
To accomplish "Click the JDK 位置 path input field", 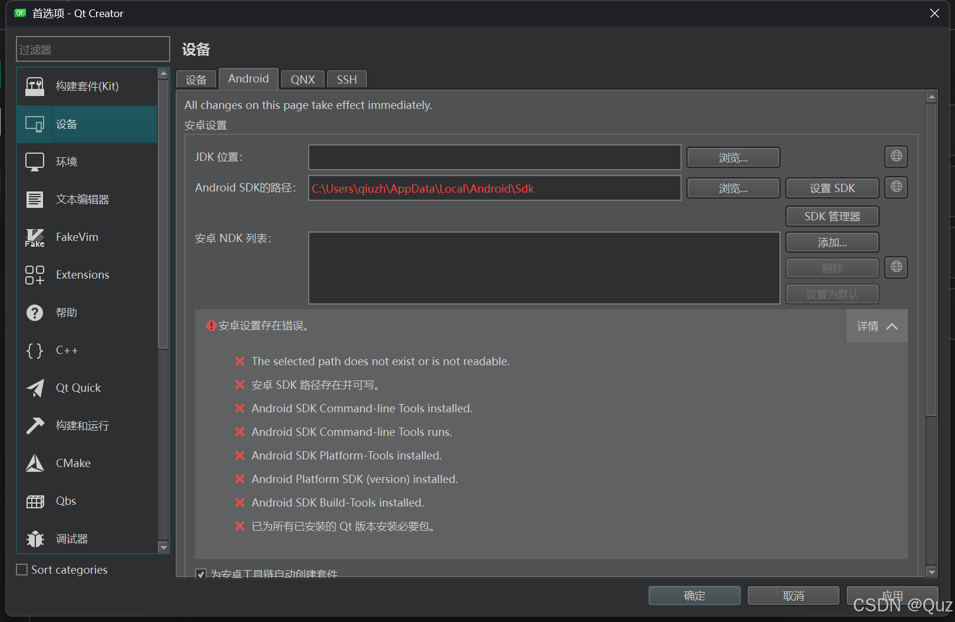I will (x=495, y=157).
